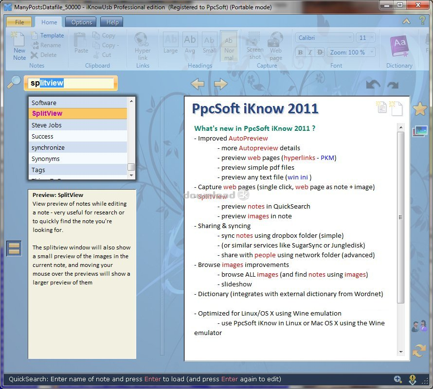Click the people link in note

tap(265, 255)
